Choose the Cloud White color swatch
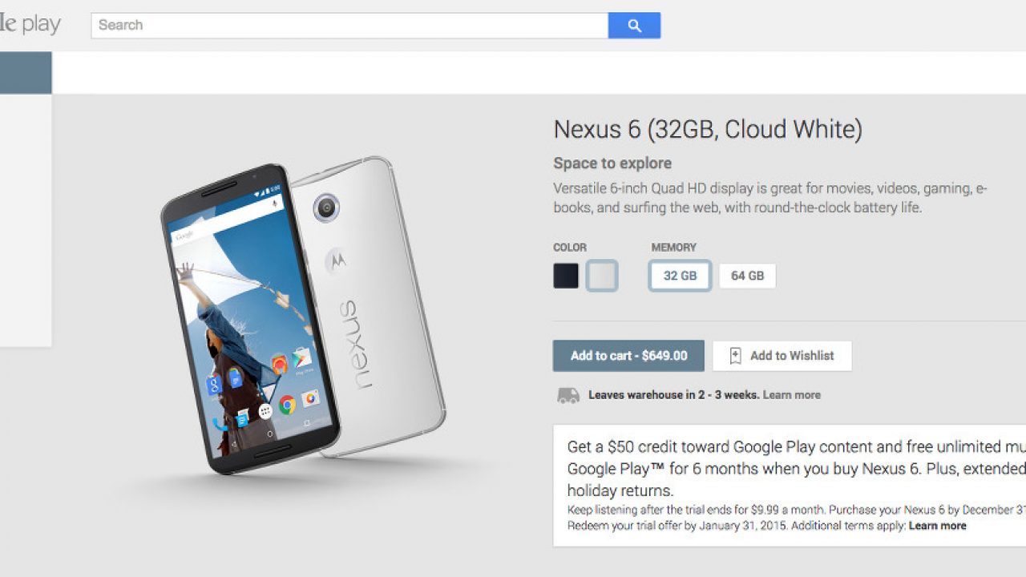 pyautogui.click(x=601, y=276)
